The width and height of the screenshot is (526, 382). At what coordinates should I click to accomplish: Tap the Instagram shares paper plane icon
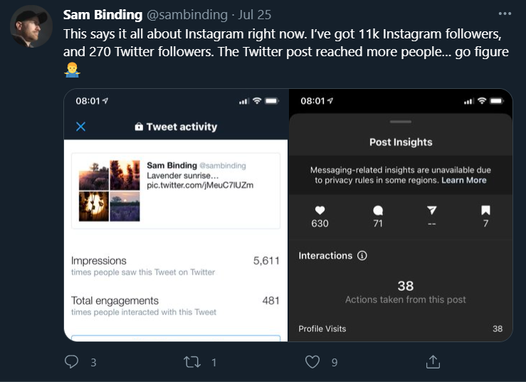(432, 211)
